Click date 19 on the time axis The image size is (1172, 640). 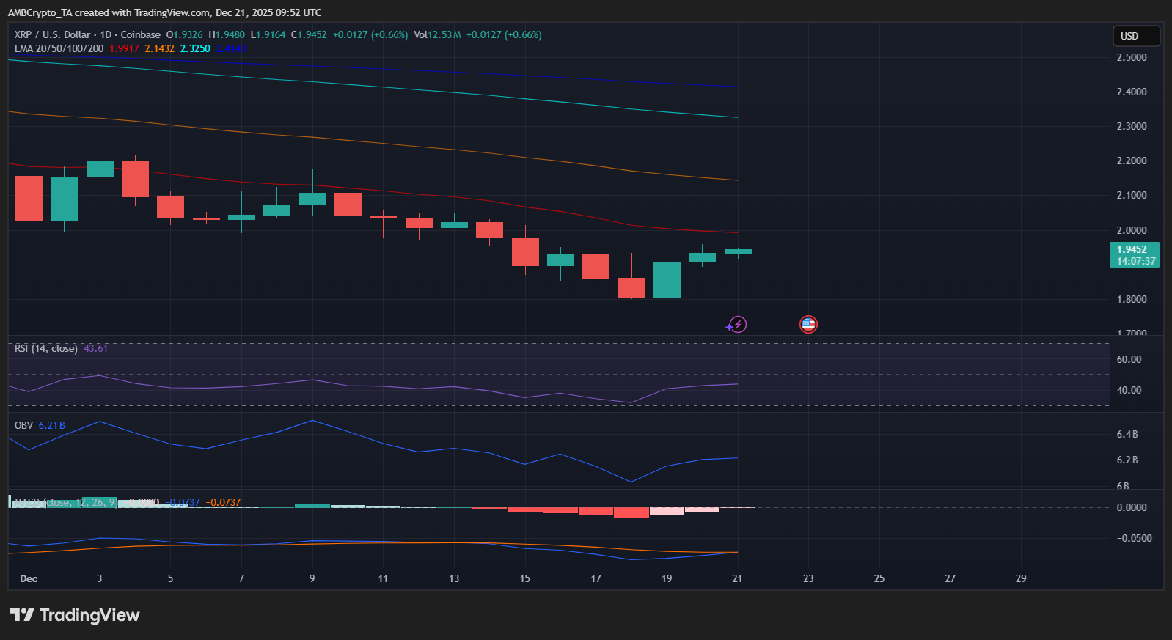coord(667,578)
